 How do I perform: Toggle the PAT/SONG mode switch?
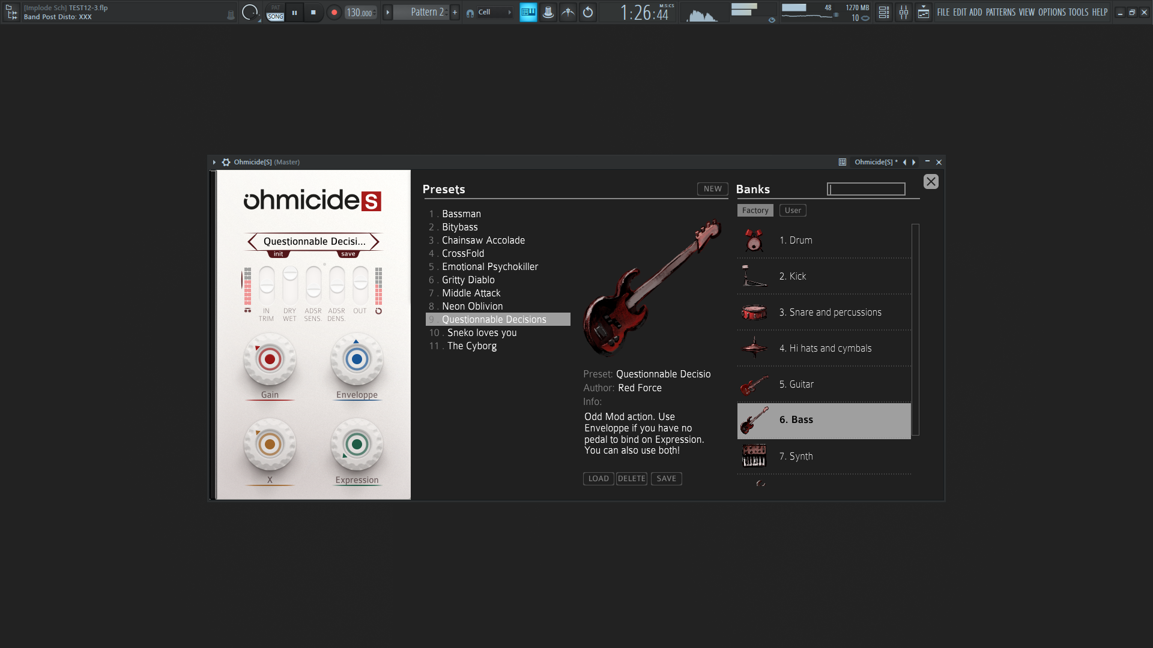pos(275,12)
